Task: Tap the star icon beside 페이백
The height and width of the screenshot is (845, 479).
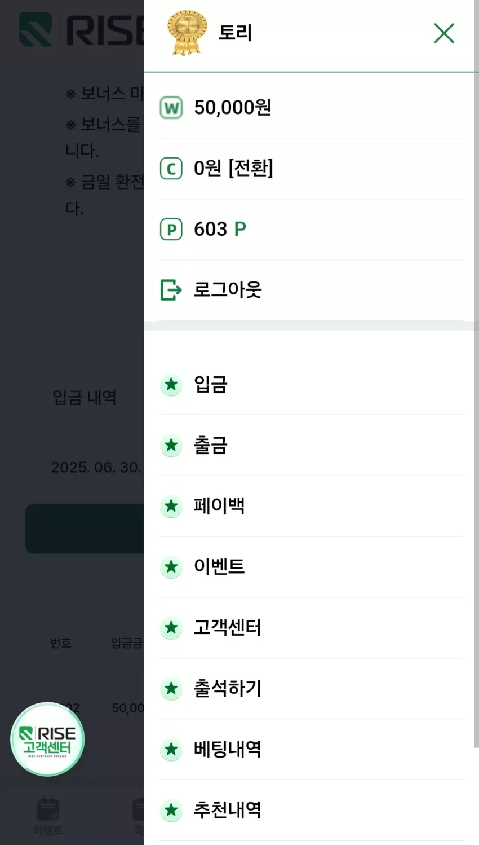Action: click(x=171, y=506)
